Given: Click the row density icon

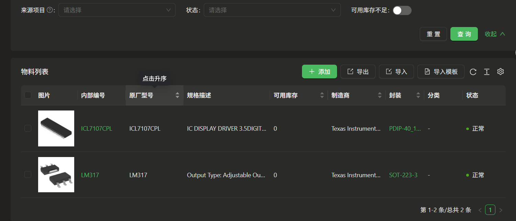Looking at the screenshot, I should coord(486,72).
